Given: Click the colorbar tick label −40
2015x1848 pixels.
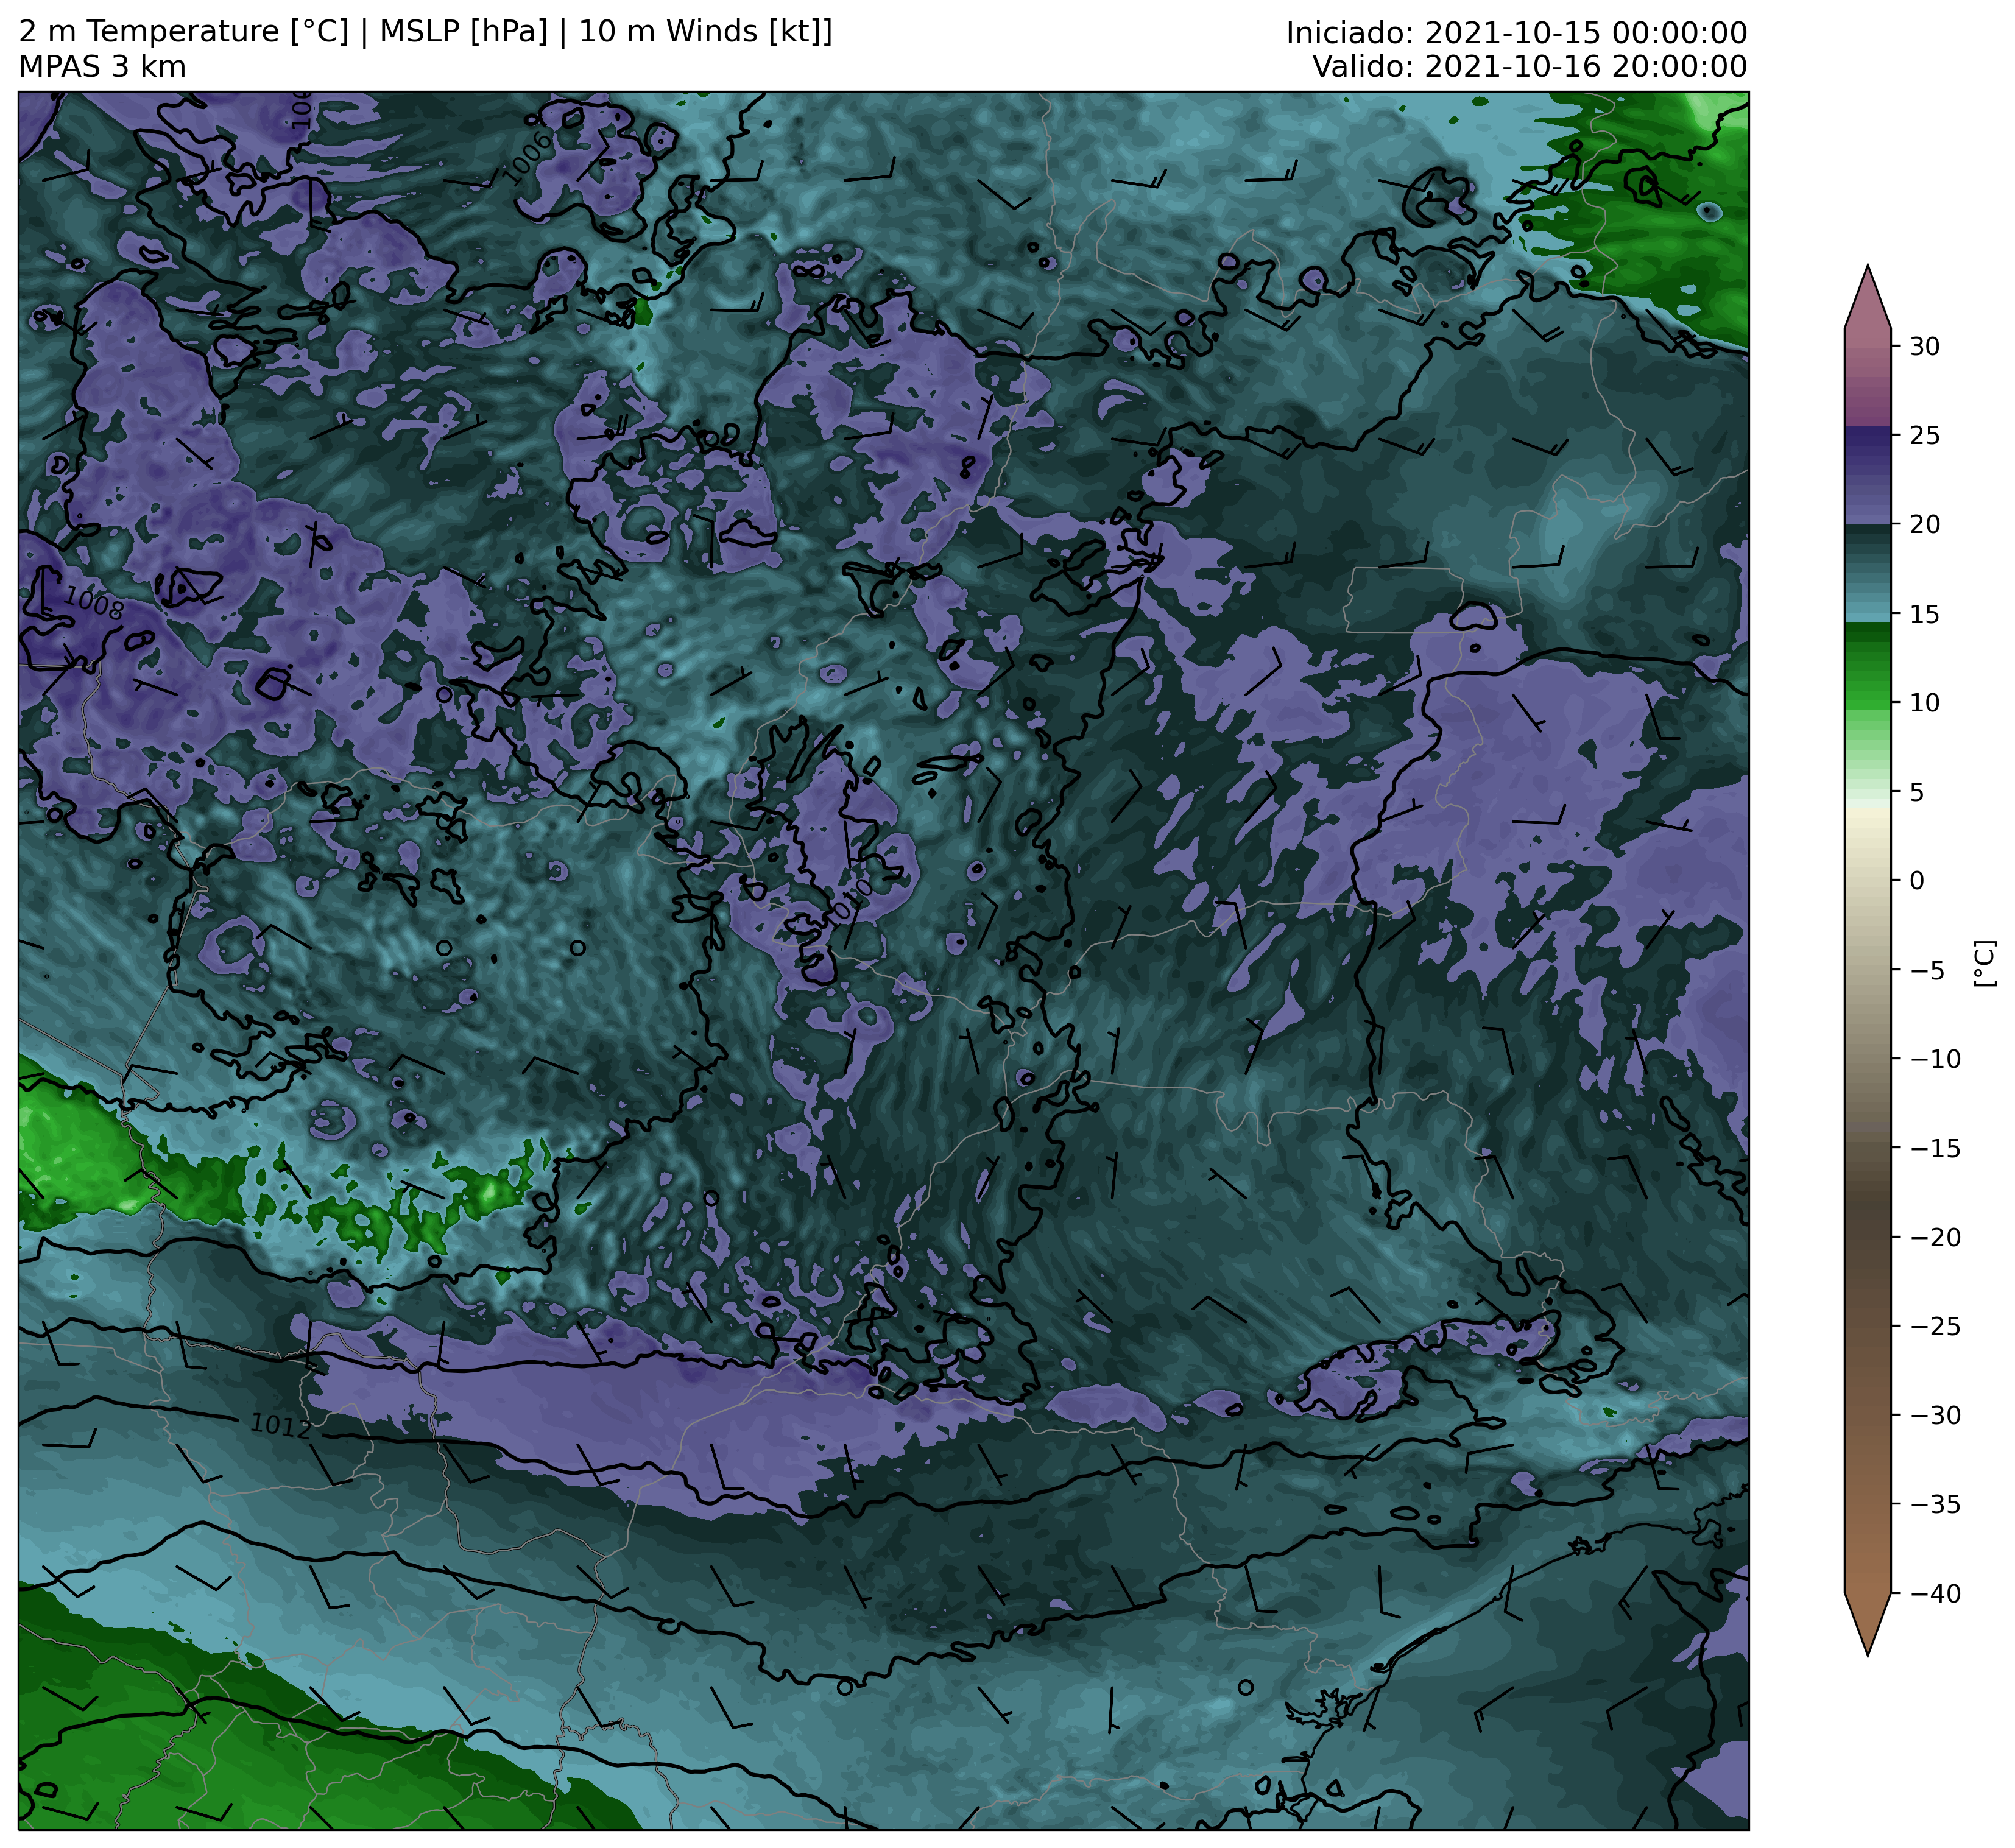Looking at the screenshot, I should click(1934, 1593).
